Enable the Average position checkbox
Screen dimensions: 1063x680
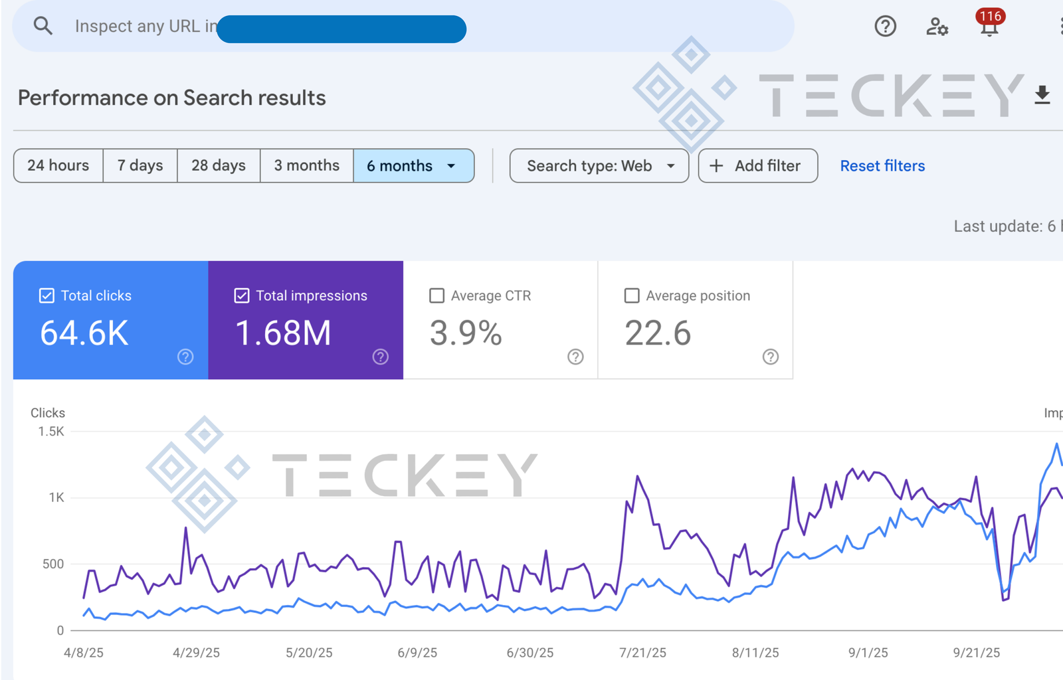pyautogui.click(x=632, y=296)
